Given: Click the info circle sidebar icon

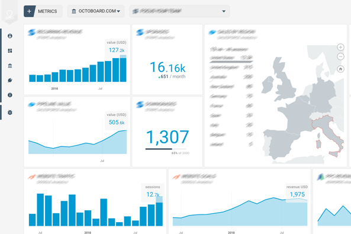Looking at the screenshot, I should point(10,95).
